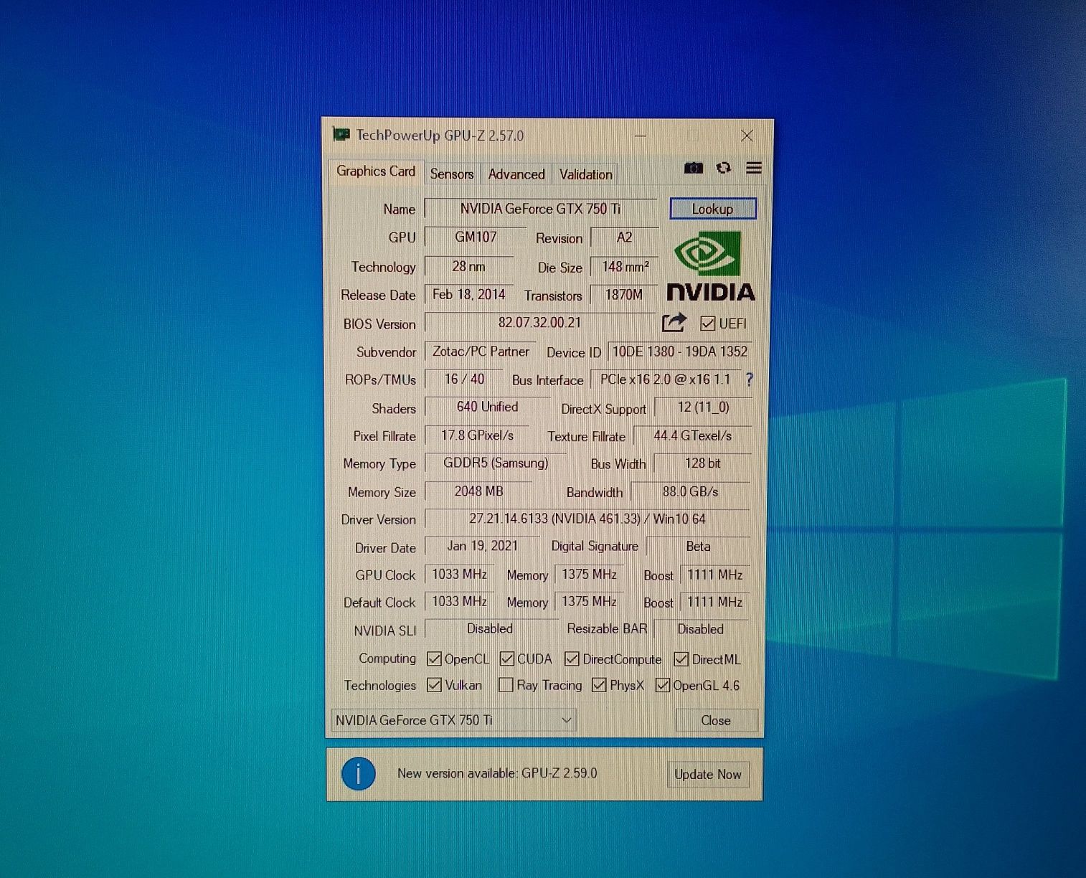This screenshot has height=878, width=1086.
Task: Open the GPU selection dropdown
Action: pos(453,719)
